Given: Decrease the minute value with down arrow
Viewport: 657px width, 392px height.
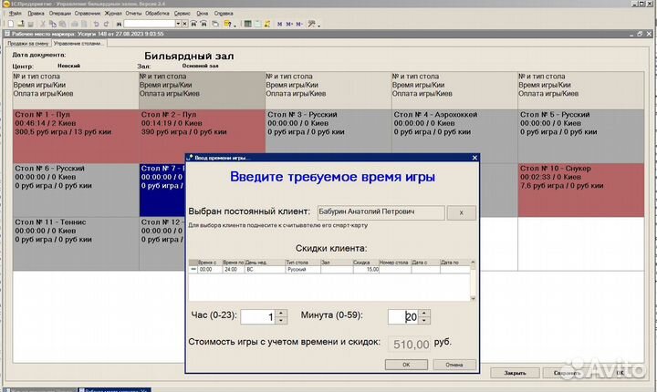Looking at the screenshot, I should (x=424, y=321).
